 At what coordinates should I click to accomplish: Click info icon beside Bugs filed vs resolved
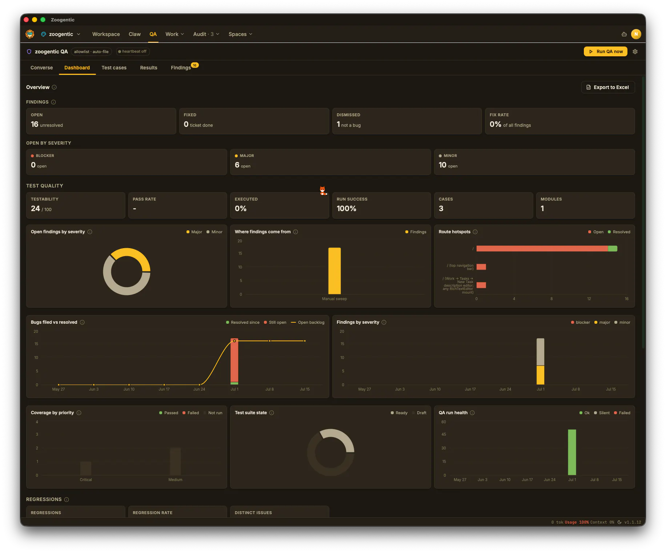(x=82, y=322)
